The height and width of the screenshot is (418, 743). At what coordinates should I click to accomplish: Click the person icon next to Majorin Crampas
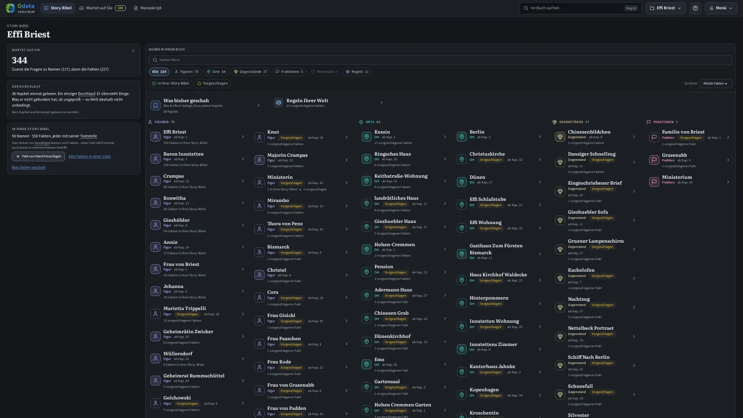tap(259, 160)
